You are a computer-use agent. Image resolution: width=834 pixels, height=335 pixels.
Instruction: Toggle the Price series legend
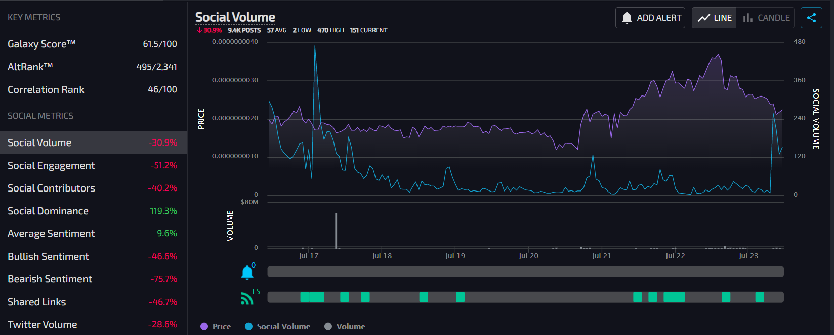(216, 327)
